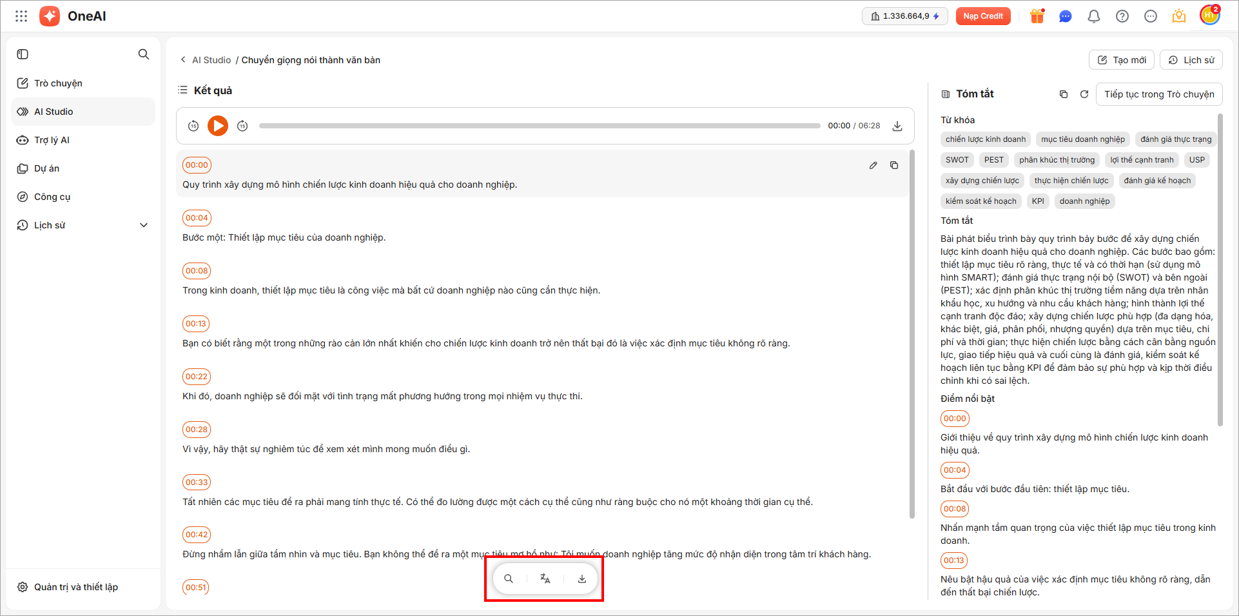Download the audio from the player bar

point(897,126)
